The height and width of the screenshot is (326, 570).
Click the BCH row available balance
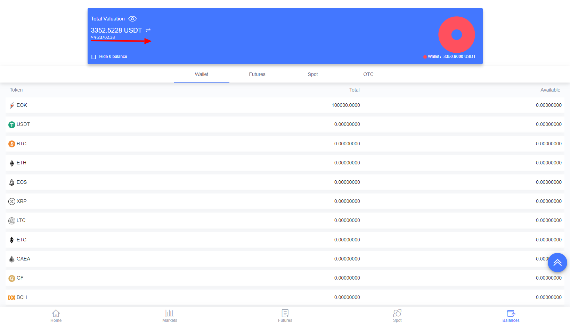pos(549,297)
